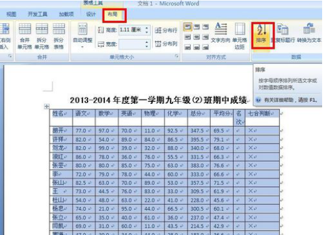Click Distribute Columns (分布列) button
Image resolution: width=324 pixels, height=235 pixels.
point(166,44)
